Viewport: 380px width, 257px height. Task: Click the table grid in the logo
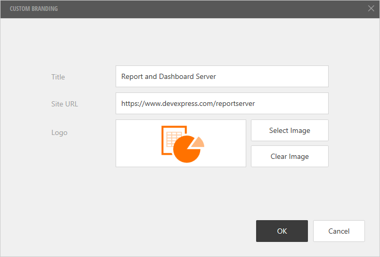[173, 139]
